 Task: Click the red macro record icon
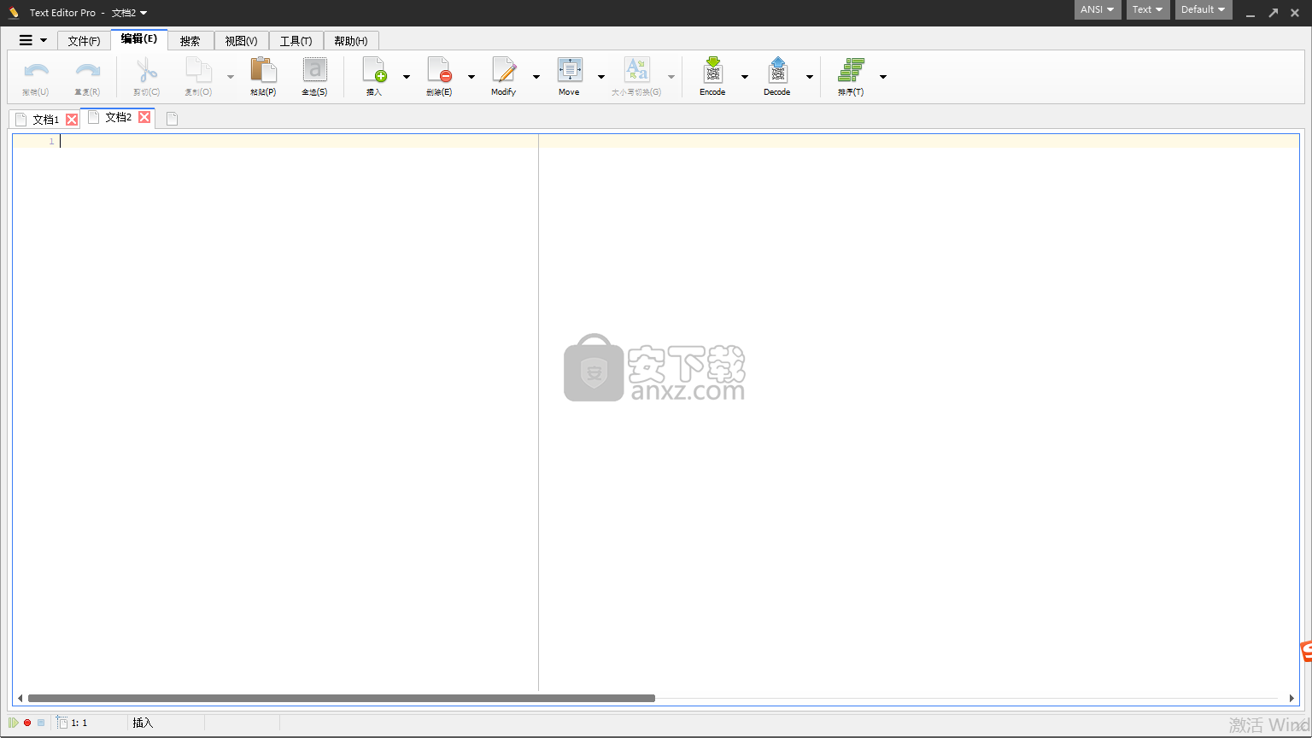point(27,723)
